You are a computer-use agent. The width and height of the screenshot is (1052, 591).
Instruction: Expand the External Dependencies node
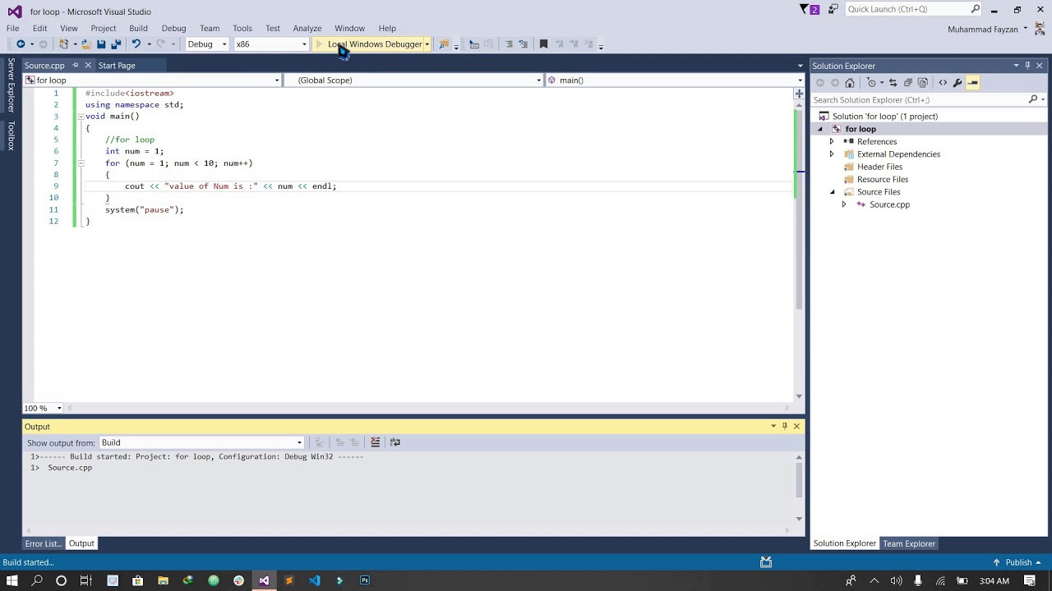tap(832, 154)
